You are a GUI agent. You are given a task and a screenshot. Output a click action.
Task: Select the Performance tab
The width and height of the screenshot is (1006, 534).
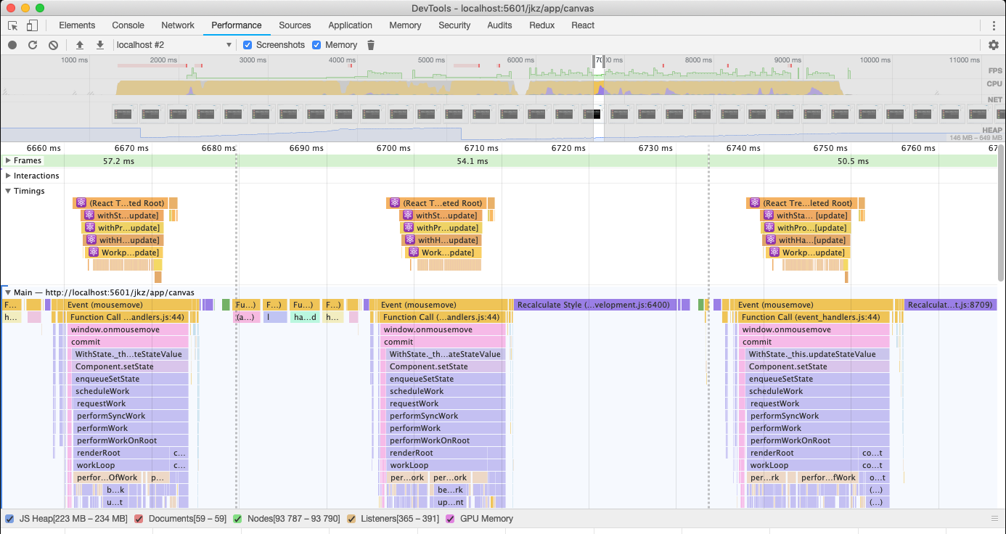[x=237, y=25]
